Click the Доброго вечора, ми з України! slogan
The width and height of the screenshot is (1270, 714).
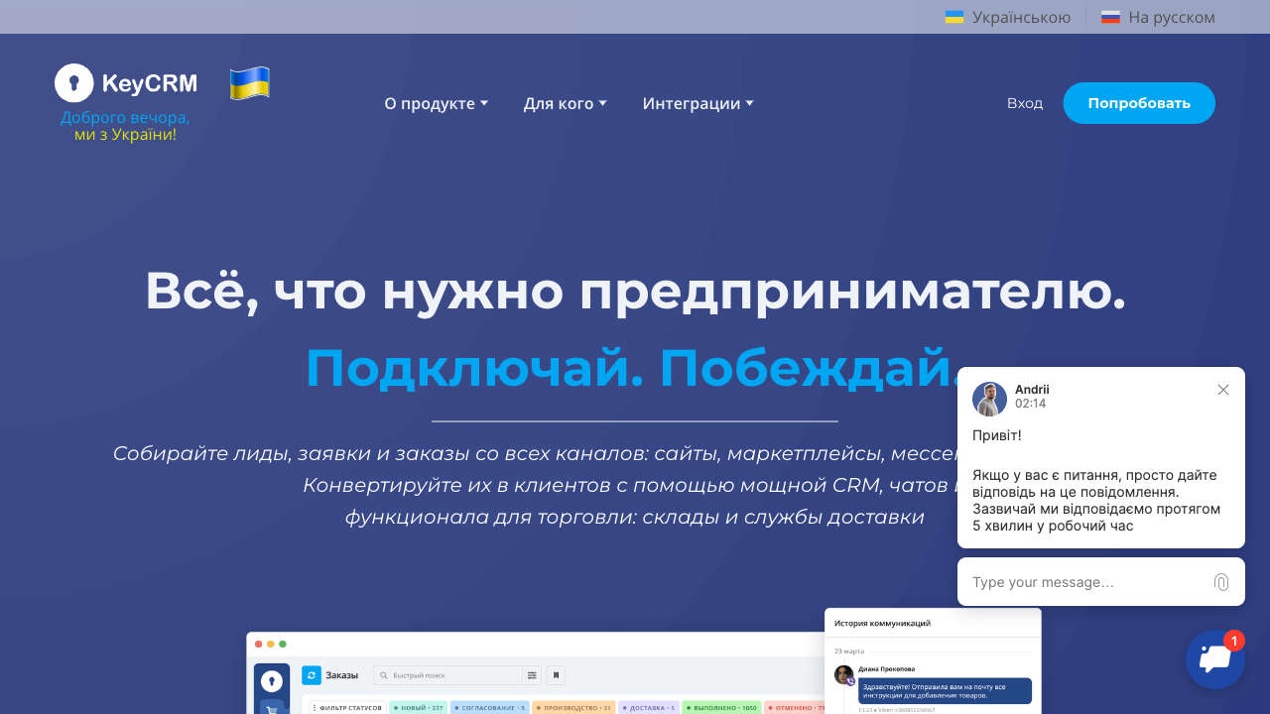point(125,126)
